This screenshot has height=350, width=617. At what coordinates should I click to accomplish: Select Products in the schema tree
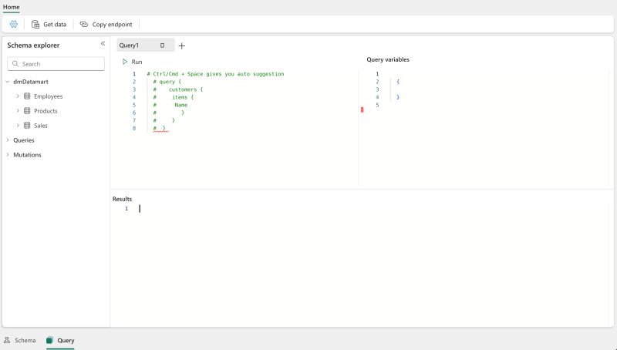coord(46,111)
